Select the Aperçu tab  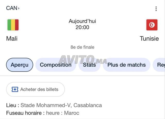[x=20, y=65]
